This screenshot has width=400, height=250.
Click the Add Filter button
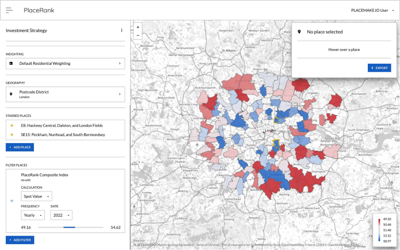[20, 239]
